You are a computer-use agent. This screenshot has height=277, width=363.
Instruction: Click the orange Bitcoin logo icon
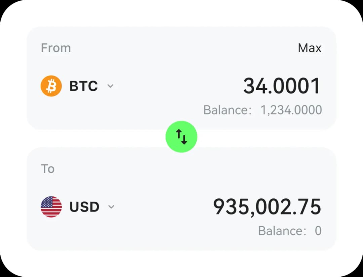pos(51,86)
